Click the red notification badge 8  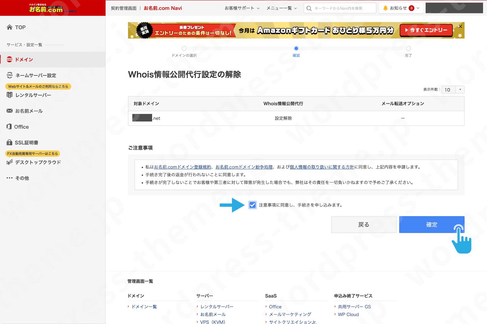click(411, 8)
